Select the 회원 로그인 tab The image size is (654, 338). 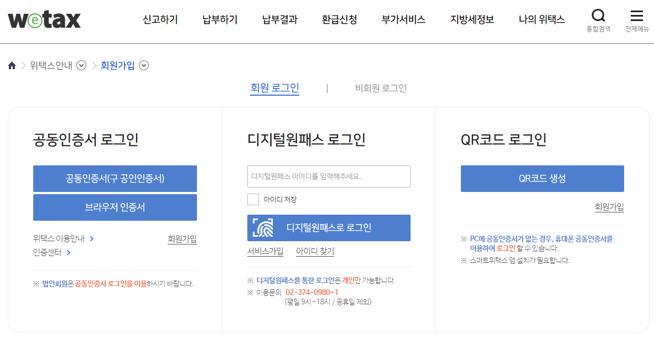click(x=274, y=88)
